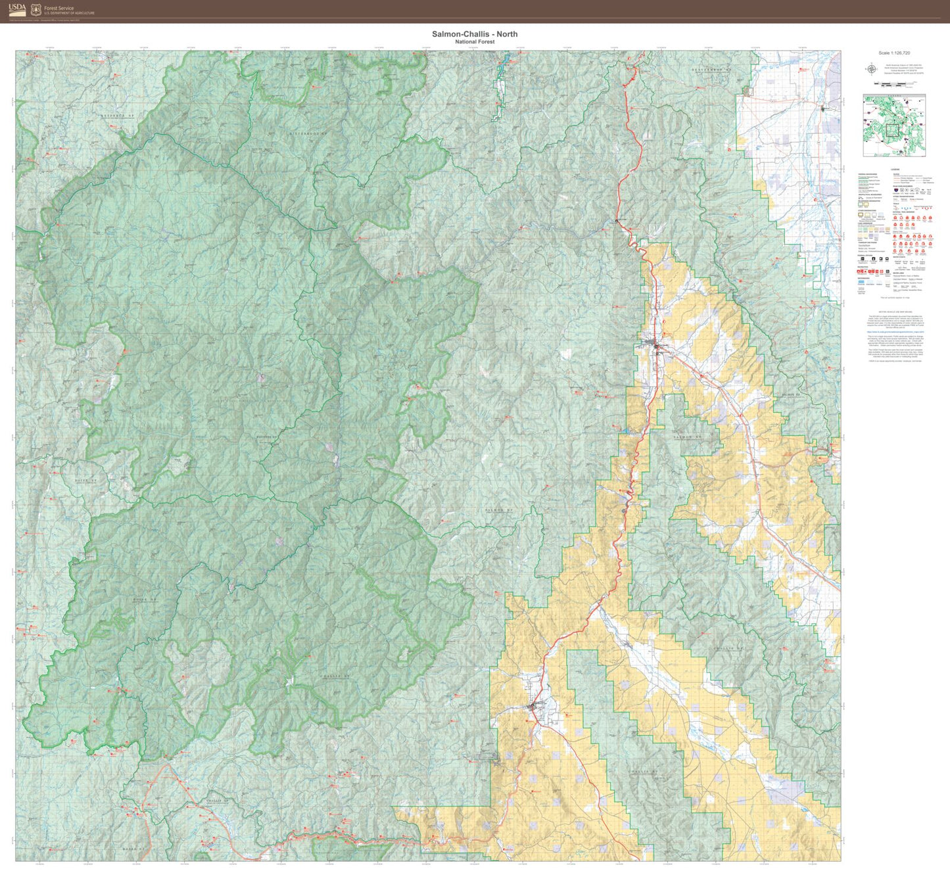This screenshot has width=950, height=873.
Task: Select the campground symbol under Recreation
Action: coord(858,271)
